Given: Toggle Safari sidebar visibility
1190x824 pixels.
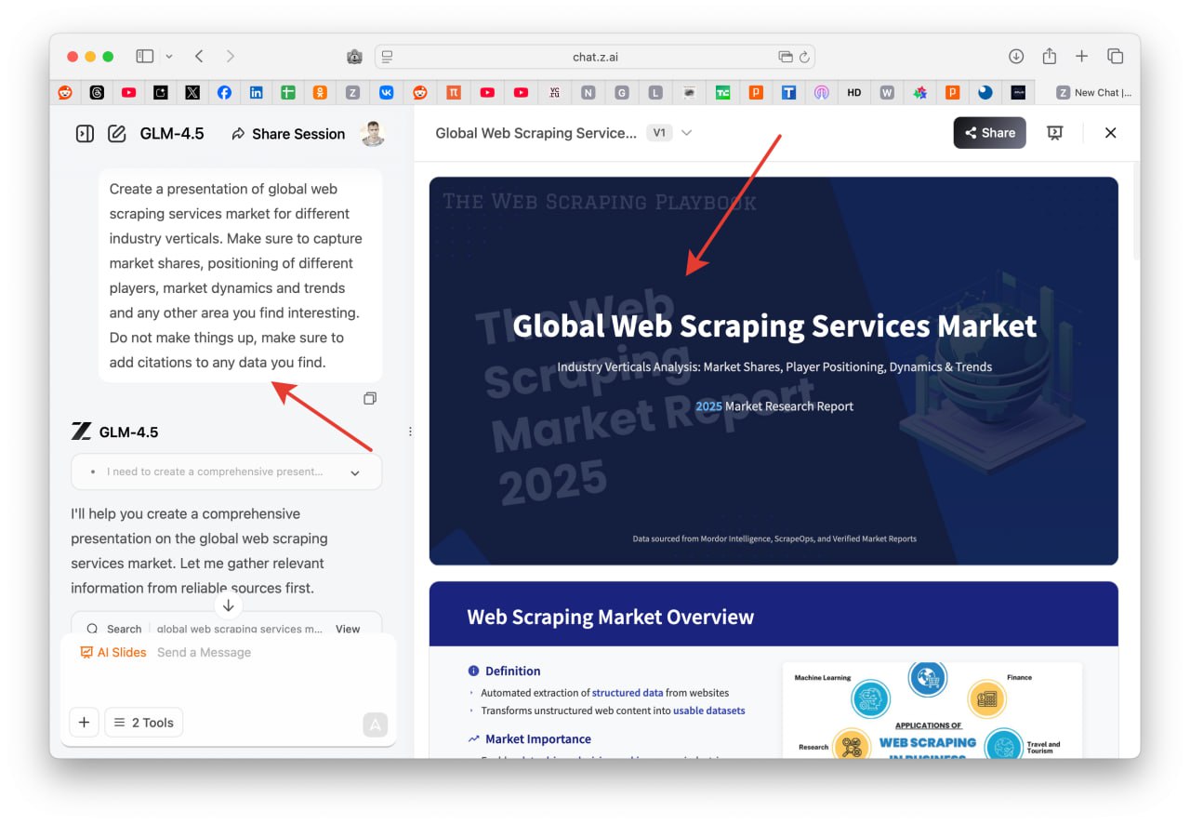Looking at the screenshot, I should [145, 57].
